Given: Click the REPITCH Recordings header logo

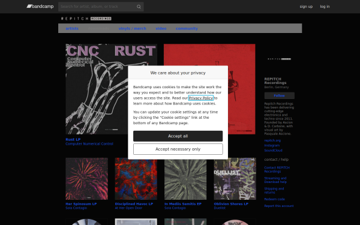Looking at the screenshot, I should [86, 19].
